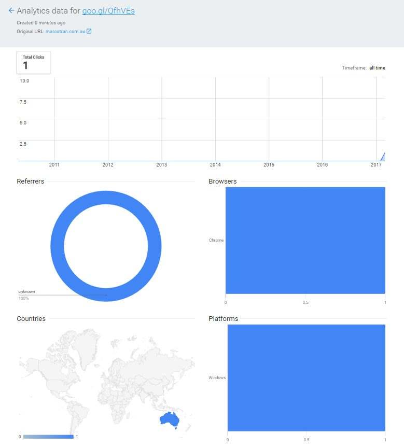Click the back arrow beside Analytics data
This screenshot has width=404, height=448.
(11, 10)
